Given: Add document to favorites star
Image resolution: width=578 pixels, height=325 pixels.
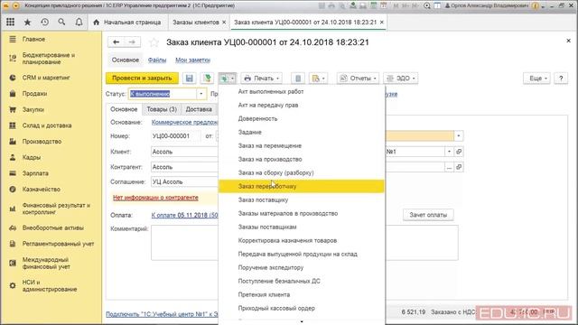Looking at the screenshot, I should coord(154,42).
